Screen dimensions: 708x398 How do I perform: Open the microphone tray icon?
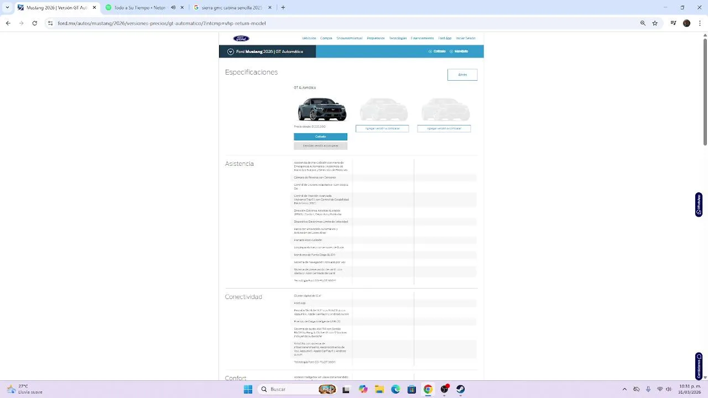(648, 389)
